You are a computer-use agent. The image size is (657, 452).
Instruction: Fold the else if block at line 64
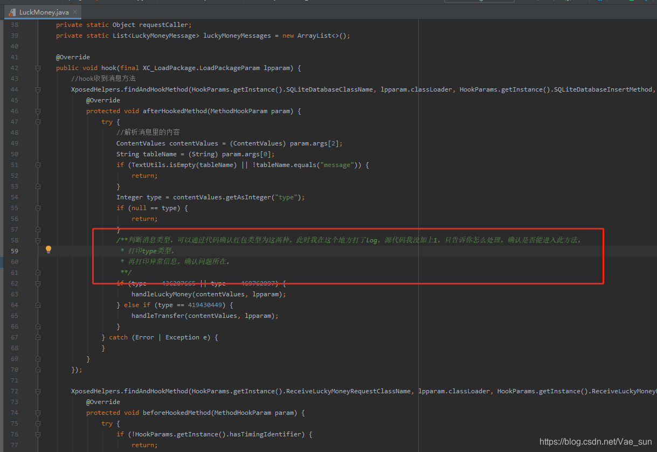[38, 305]
